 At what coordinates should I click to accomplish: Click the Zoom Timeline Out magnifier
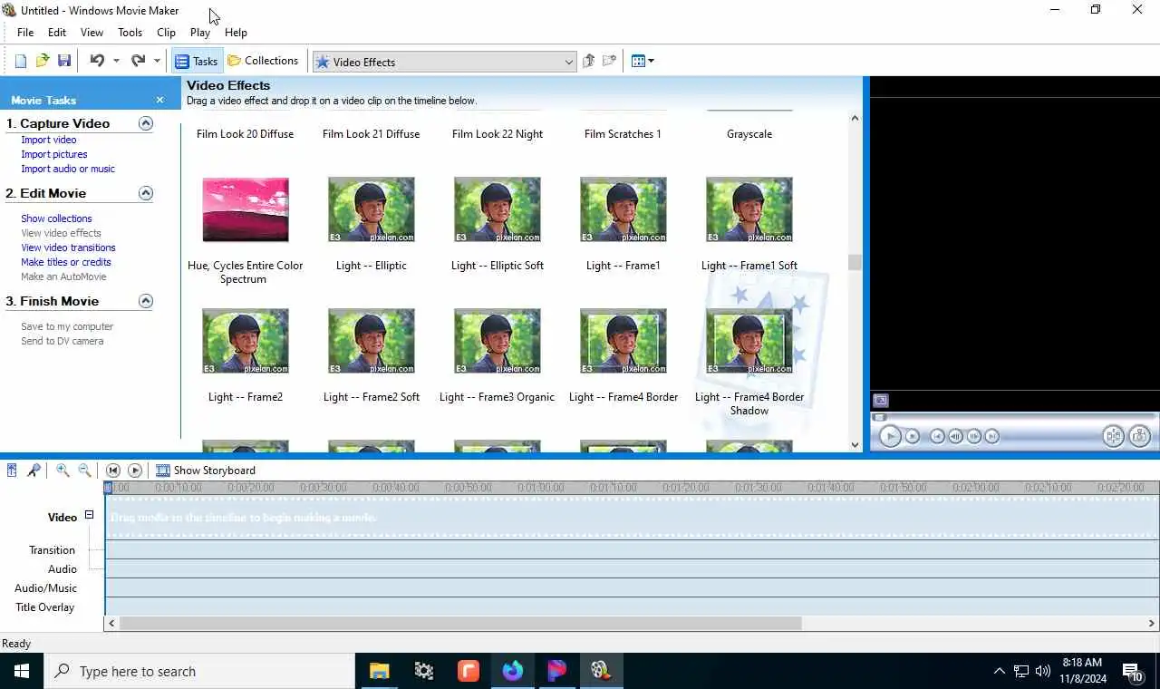click(x=84, y=471)
